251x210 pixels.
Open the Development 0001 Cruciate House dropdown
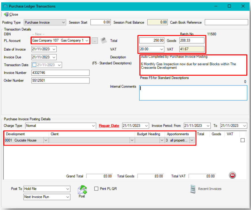point(45,140)
